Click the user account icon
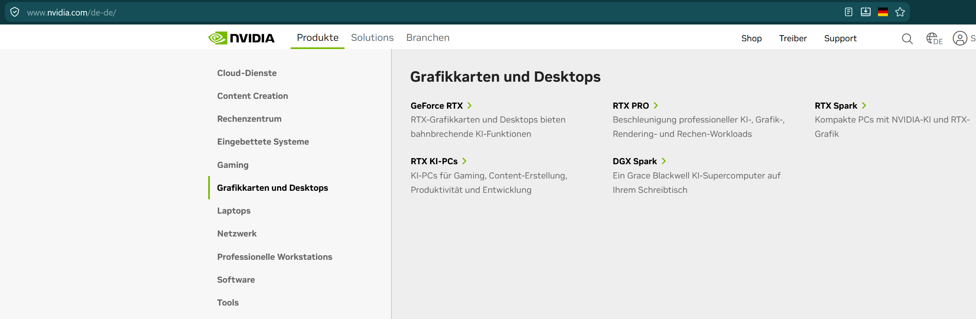The width and height of the screenshot is (976, 319). pos(960,38)
